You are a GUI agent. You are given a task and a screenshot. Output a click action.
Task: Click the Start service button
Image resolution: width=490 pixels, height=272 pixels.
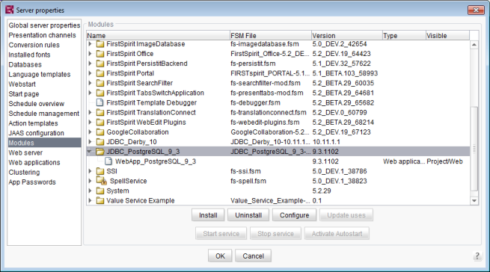tap(221, 234)
